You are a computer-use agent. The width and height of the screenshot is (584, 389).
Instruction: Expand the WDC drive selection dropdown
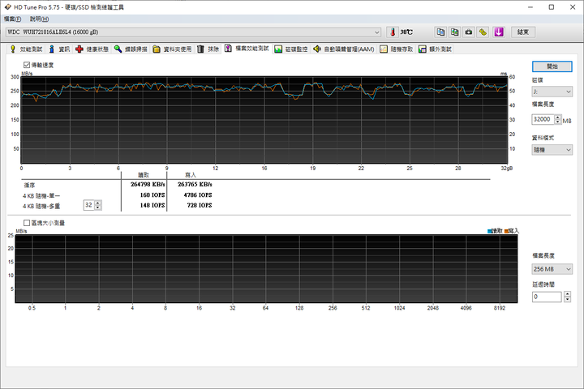377,32
